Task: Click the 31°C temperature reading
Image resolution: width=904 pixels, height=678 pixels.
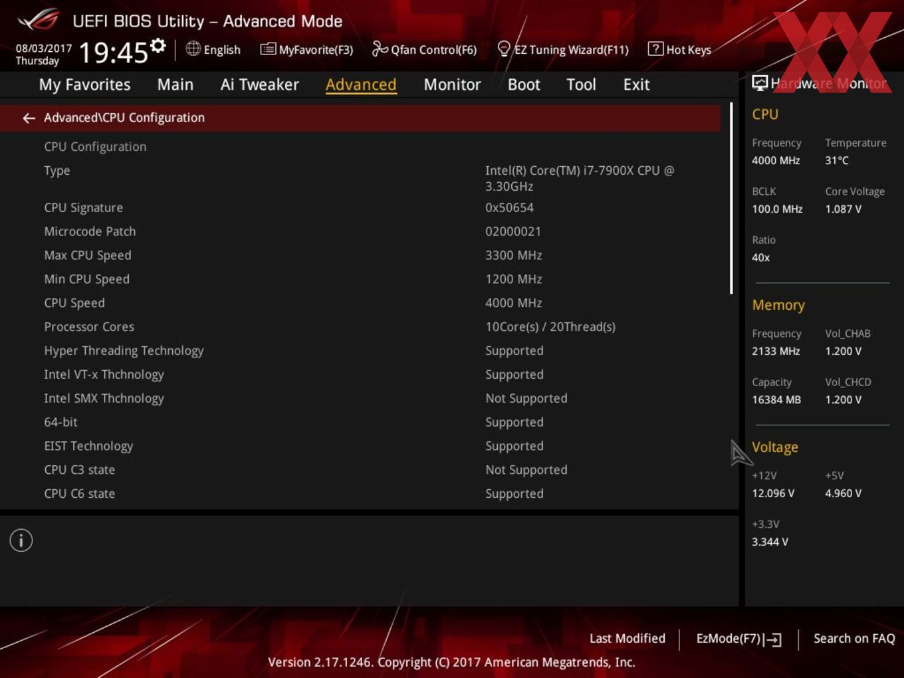Action: pos(837,160)
